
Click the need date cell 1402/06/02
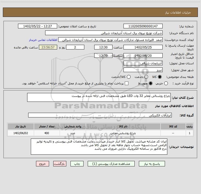[21, 133]
